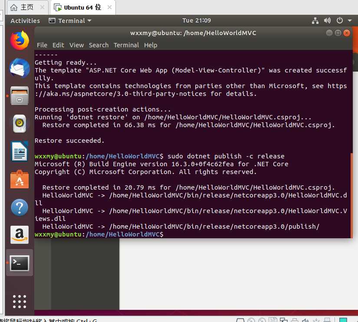Show Applications grid button
The image size is (358, 322).
pyautogui.click(x=20, y=302)
